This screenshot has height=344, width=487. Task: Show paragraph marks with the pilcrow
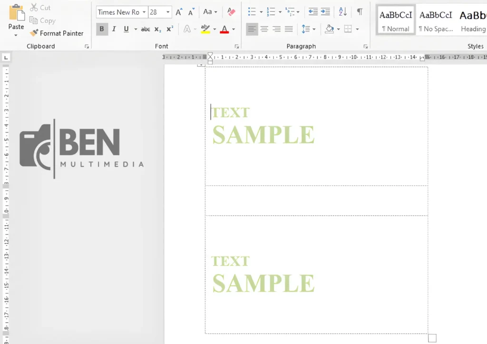click(x=360, y=12)
